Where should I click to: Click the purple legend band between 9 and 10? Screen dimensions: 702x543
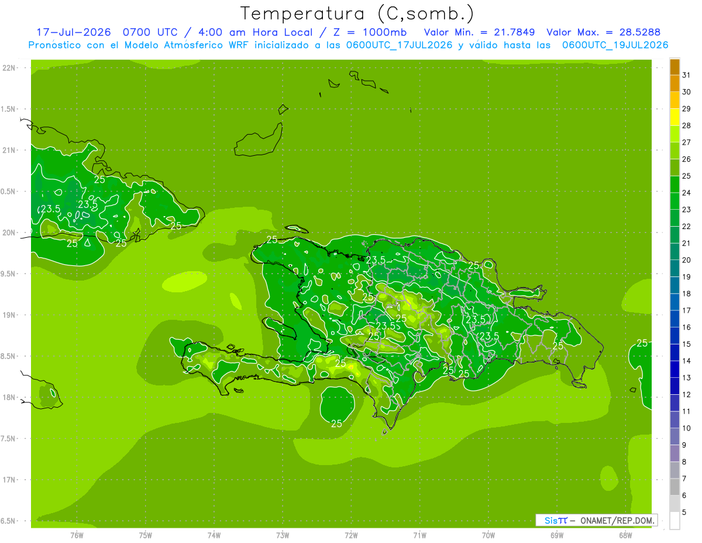pos(675,436)
